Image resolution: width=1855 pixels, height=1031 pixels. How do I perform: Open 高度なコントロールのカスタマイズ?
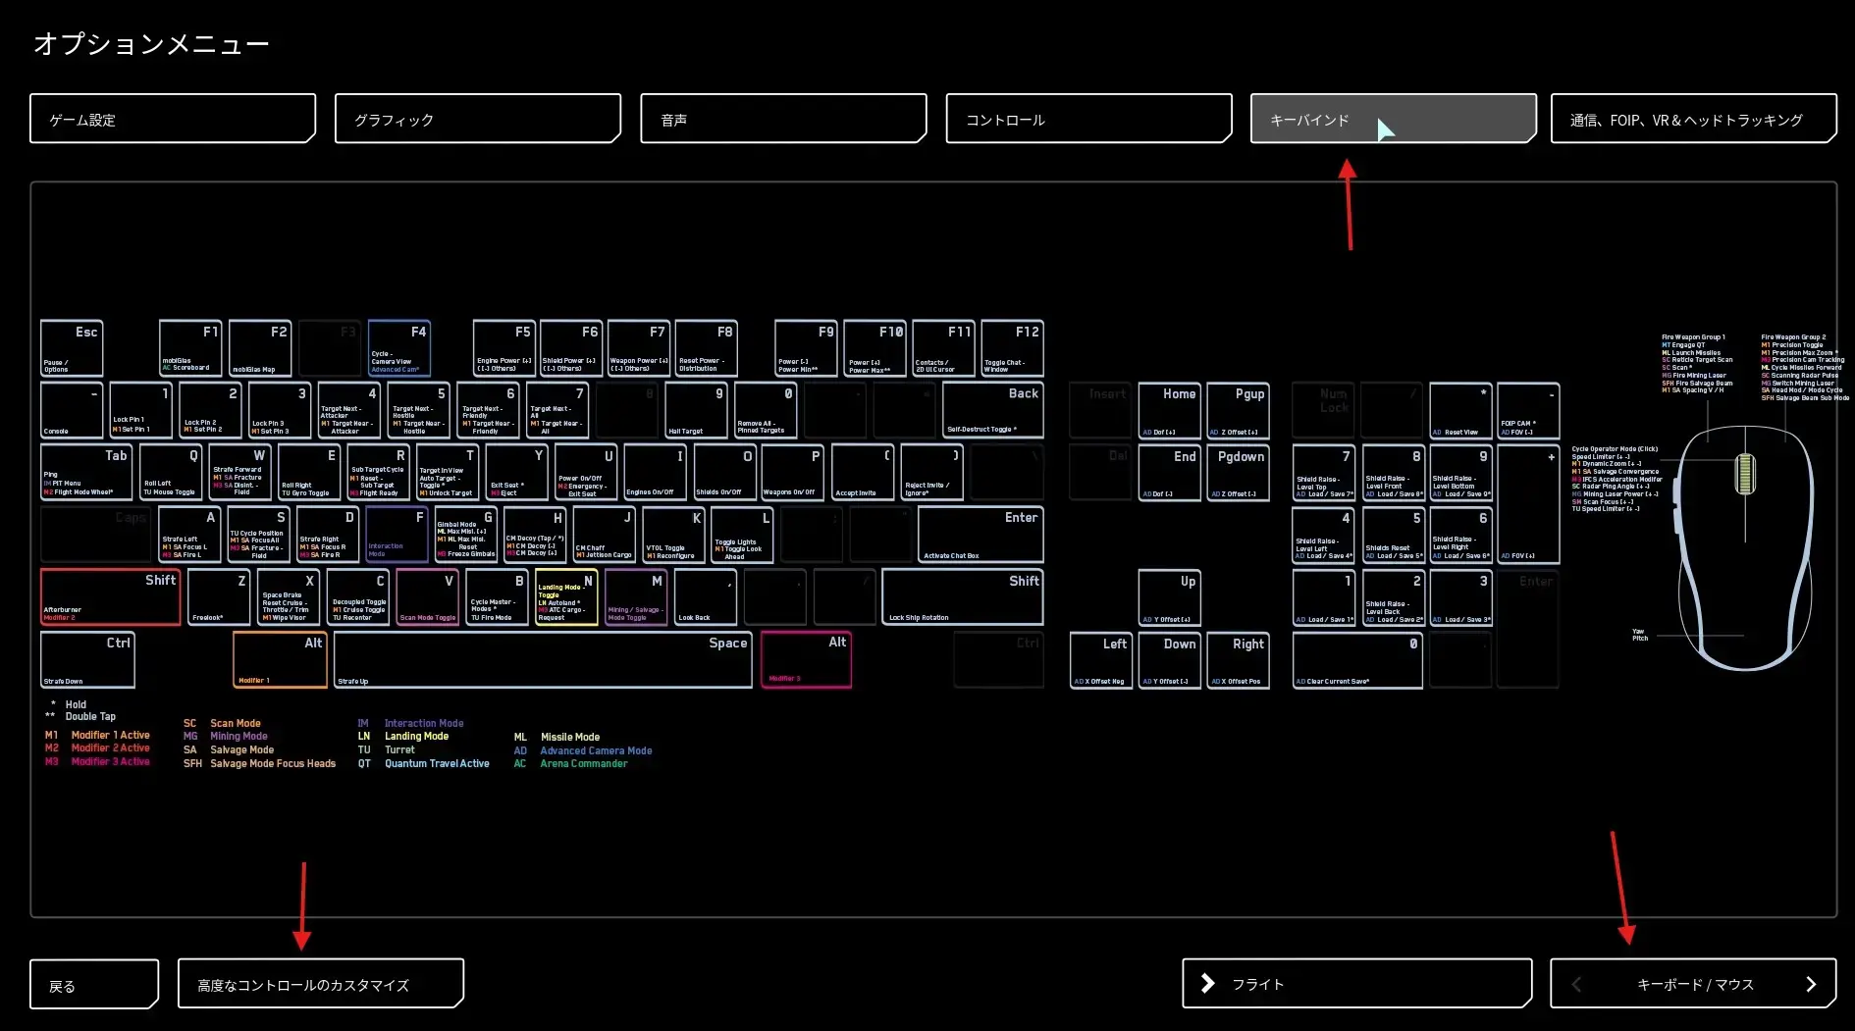[320, 984]
